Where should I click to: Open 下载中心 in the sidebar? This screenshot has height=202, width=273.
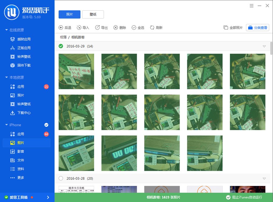point(21,113)
